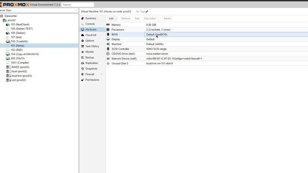Edit tags with the pencil icon
This screenshot has width=308, height=173.
coord(147,12)
